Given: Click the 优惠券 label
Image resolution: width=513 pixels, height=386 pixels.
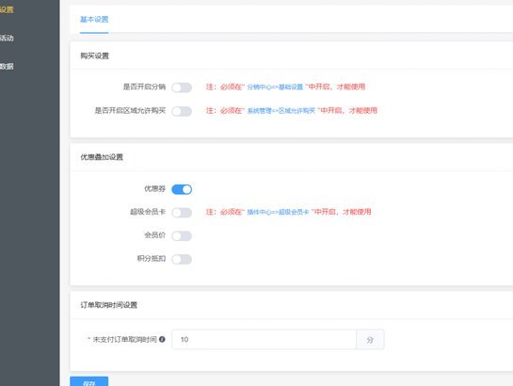Looking at the screenshot, I should pyautogui.click(x=154, y=188).
